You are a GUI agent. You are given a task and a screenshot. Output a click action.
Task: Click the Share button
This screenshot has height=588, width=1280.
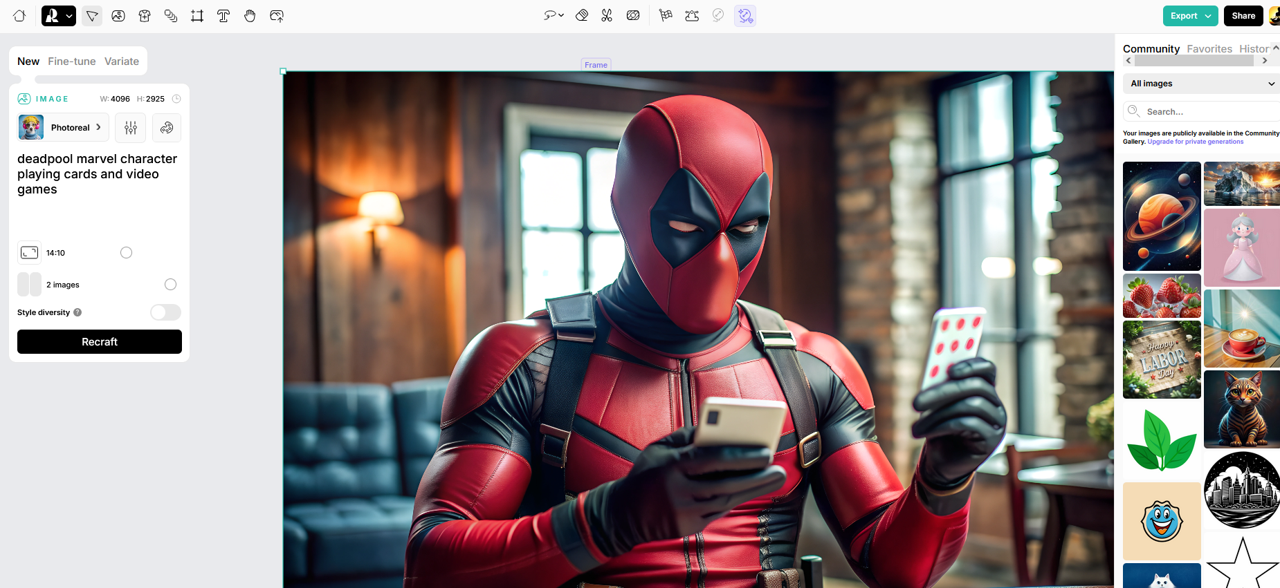[1243, 16]
